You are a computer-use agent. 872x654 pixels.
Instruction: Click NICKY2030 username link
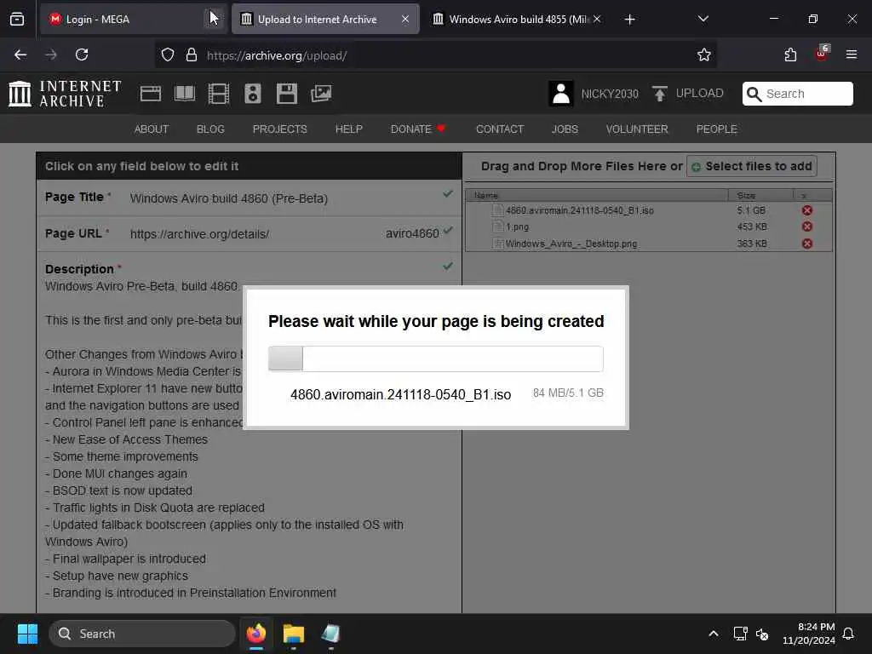(610, 94)
